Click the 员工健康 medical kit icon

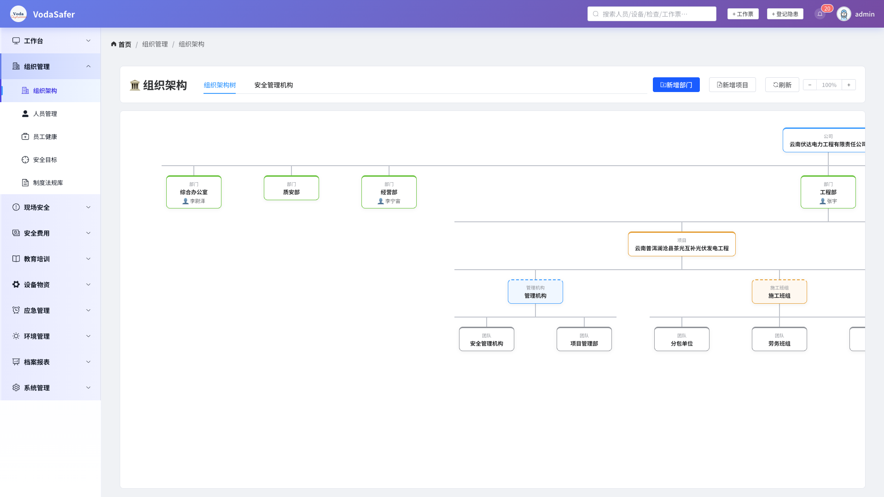click(25, 137)
